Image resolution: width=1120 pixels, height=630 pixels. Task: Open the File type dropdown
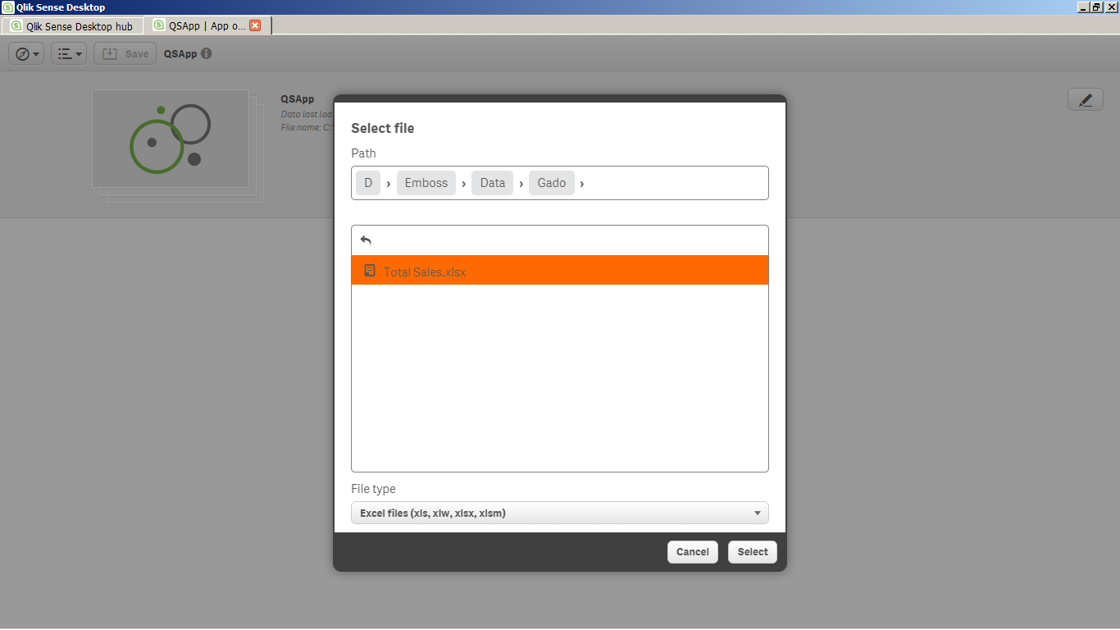560,513
